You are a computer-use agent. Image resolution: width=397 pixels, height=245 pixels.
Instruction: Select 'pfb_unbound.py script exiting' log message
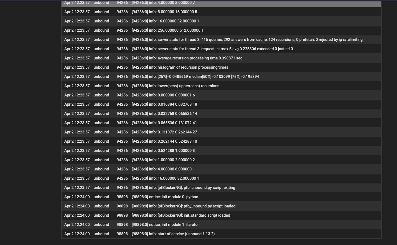coord(183,188)
